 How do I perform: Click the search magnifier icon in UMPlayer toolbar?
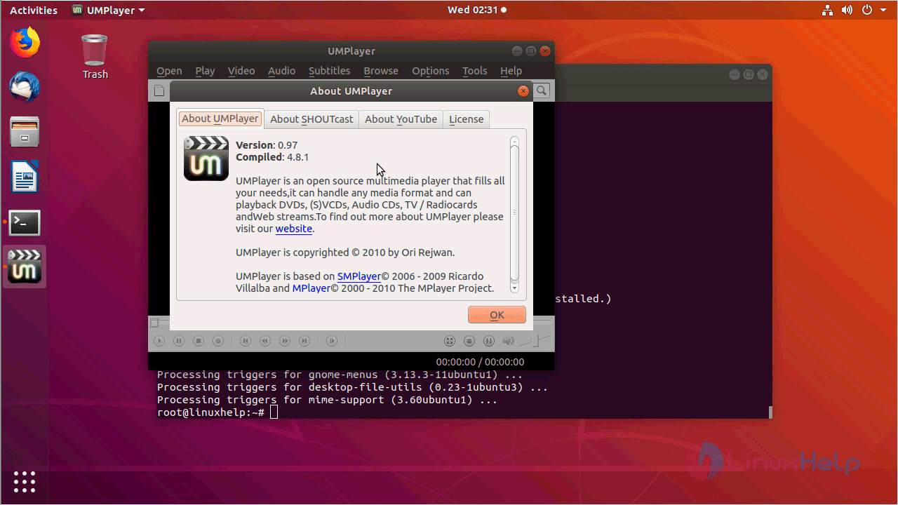pyautogui.click(x=542, y=90)
